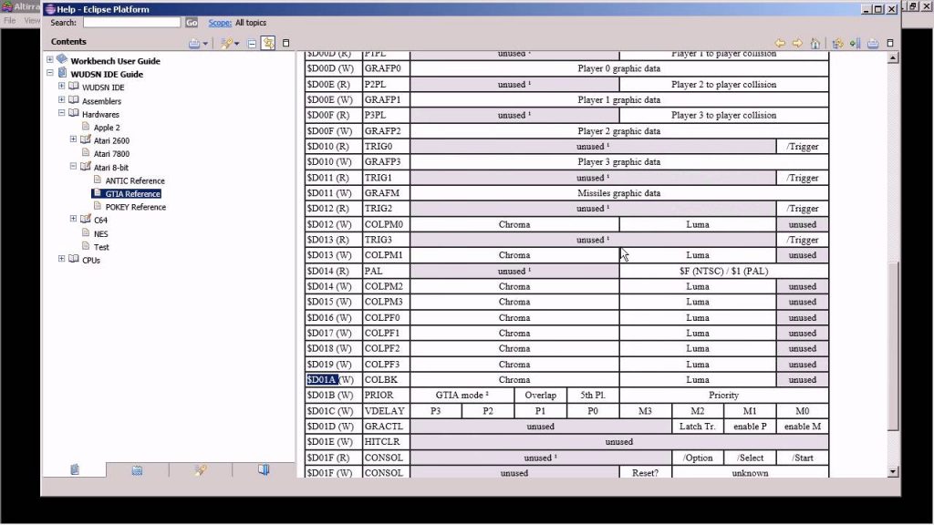
Task: Maximize the Contents pane
Action: pos(285,43)
